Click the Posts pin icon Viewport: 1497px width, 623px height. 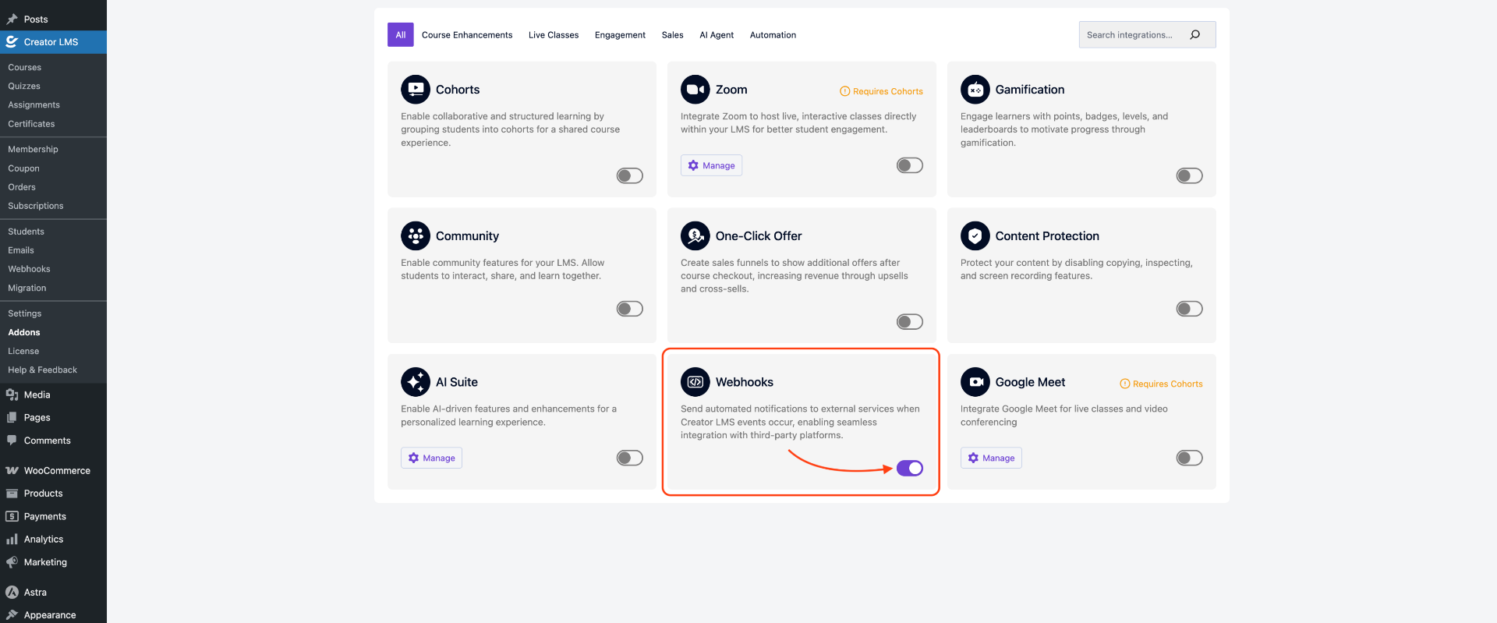(x=12, y=19)
